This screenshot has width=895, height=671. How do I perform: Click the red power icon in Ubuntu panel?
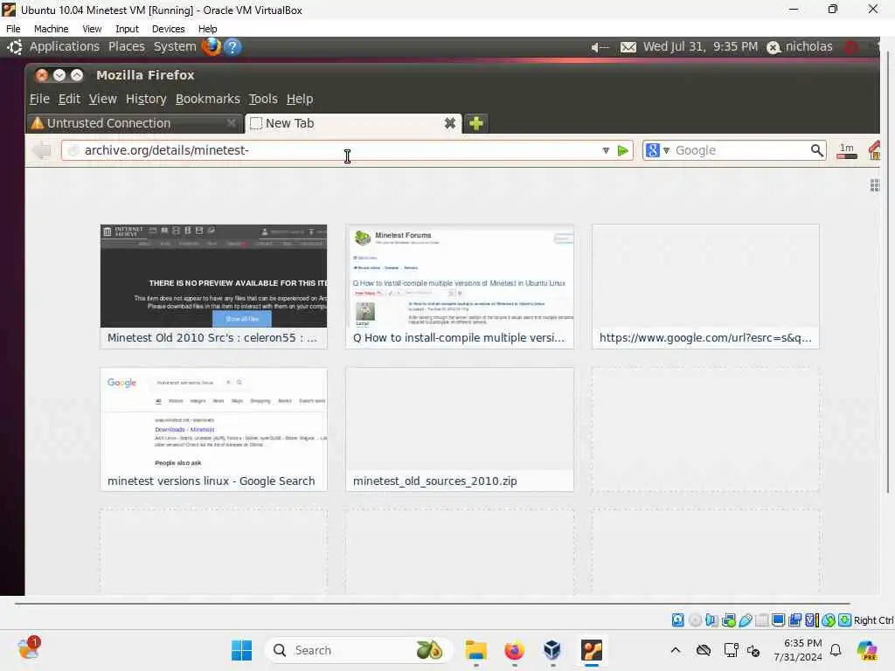[851, 47]
